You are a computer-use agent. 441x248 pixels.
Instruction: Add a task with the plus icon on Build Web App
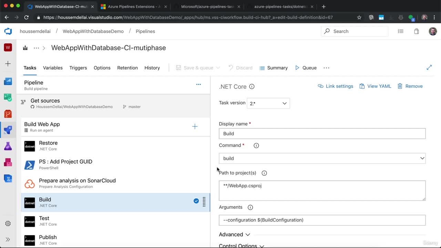[x=195, y=127]
